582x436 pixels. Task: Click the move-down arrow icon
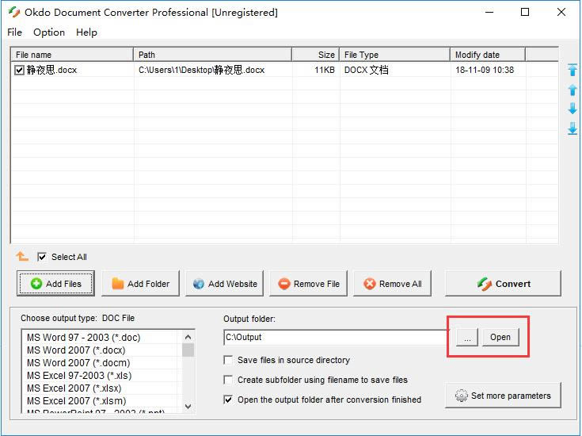[x=572, y=109]
